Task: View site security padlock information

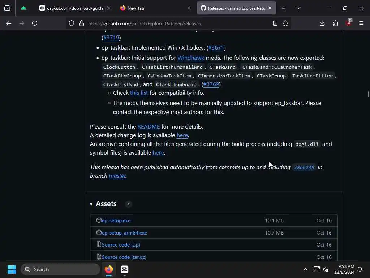Action: point(82,23)
